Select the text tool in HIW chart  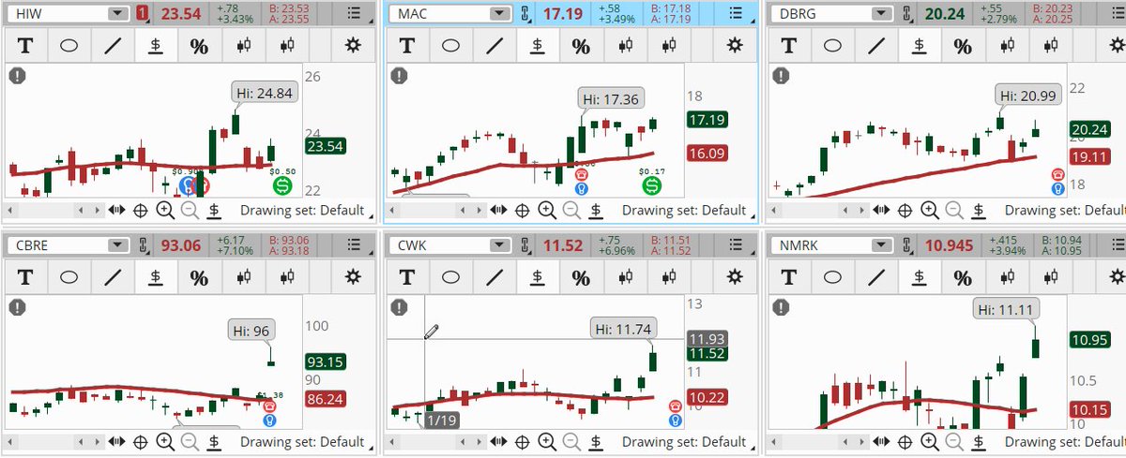[x=25, y=46]
